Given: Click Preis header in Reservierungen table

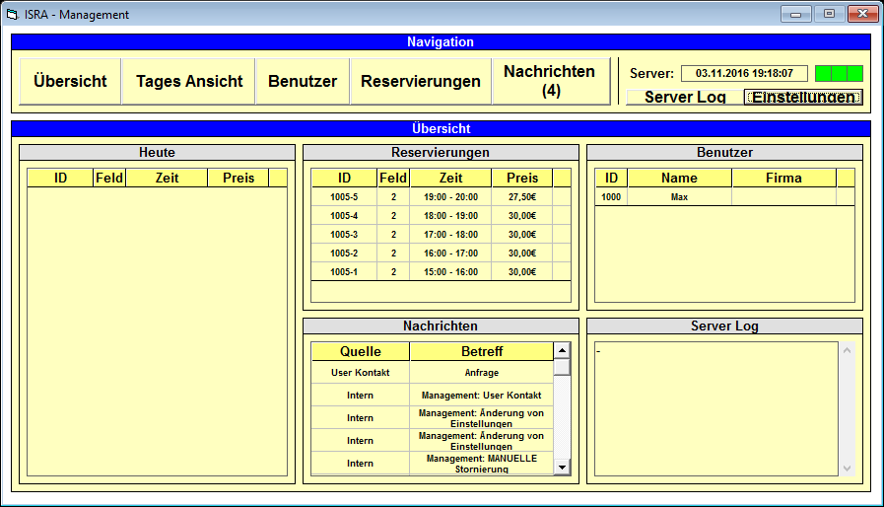Looking at the screenshot, I should [x=522, y=178].
